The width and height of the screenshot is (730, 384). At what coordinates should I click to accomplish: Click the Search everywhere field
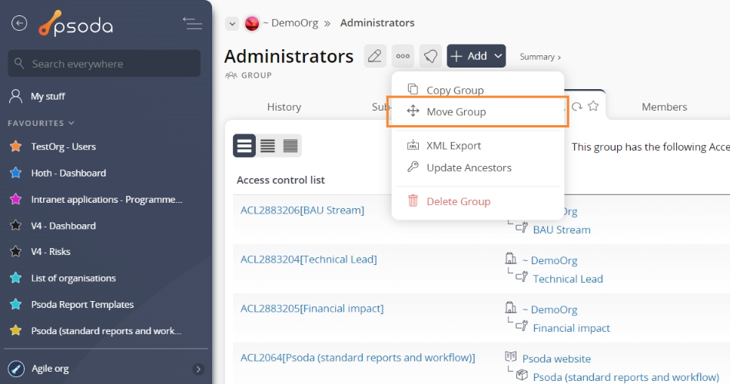point(104,64)
